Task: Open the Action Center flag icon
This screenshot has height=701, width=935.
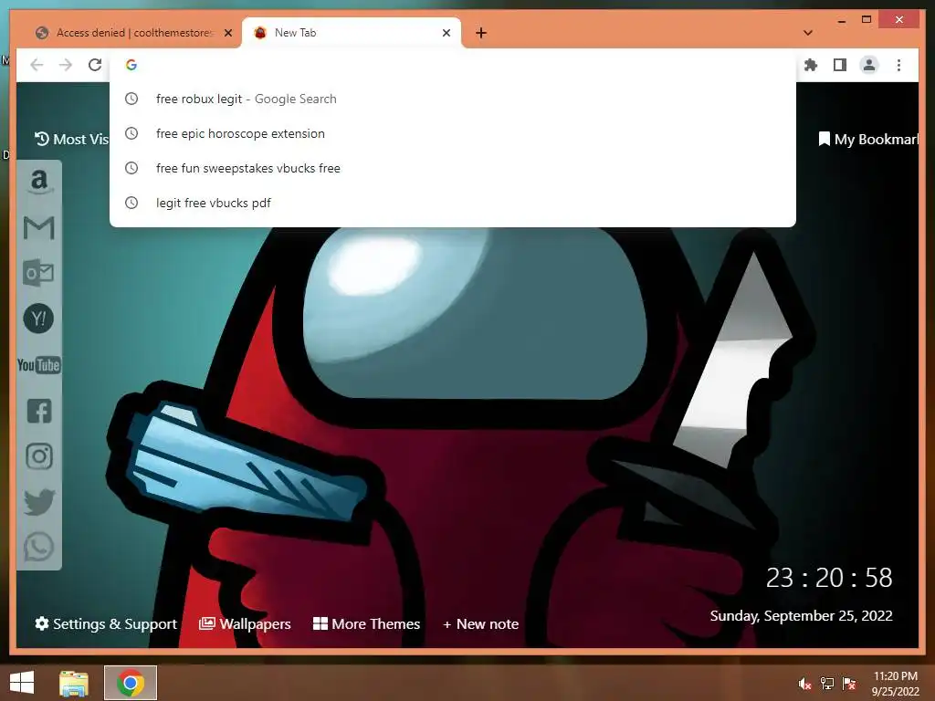Action: tap(849, 684)
